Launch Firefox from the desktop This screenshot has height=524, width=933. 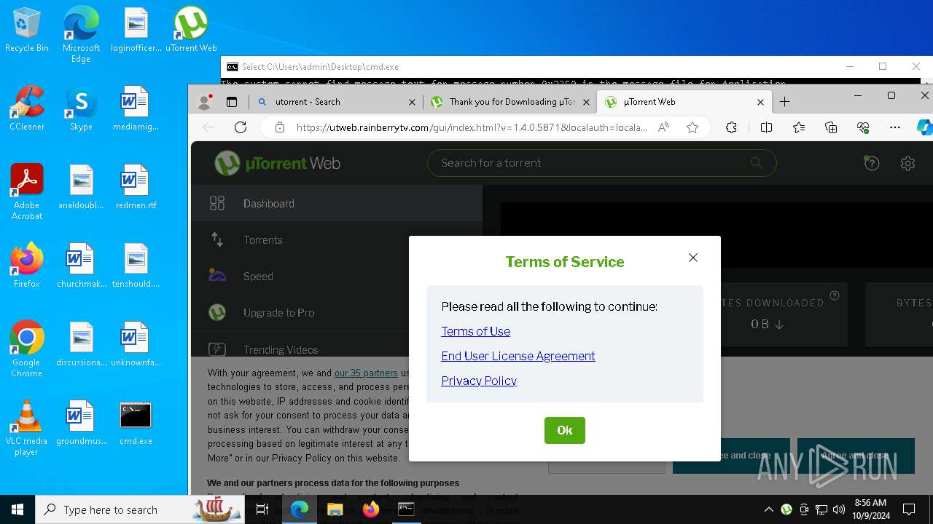[x=27, y=266]
